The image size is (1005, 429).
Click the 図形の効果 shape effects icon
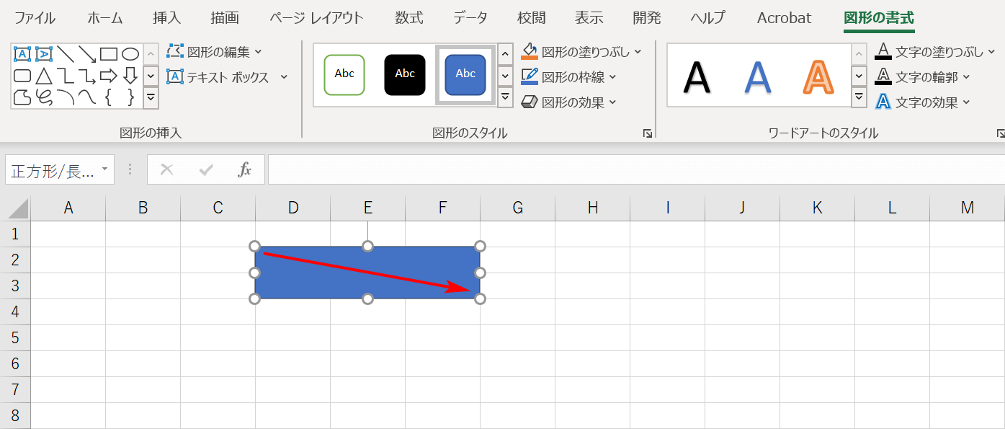click(530, 102)
